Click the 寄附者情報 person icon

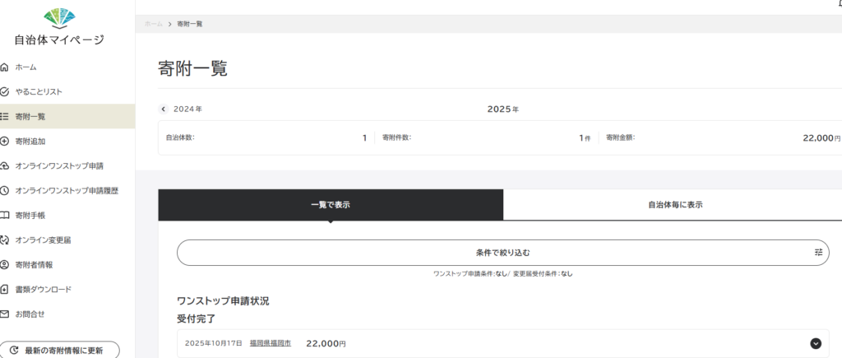pyautogui.click(x=5, y=265)
